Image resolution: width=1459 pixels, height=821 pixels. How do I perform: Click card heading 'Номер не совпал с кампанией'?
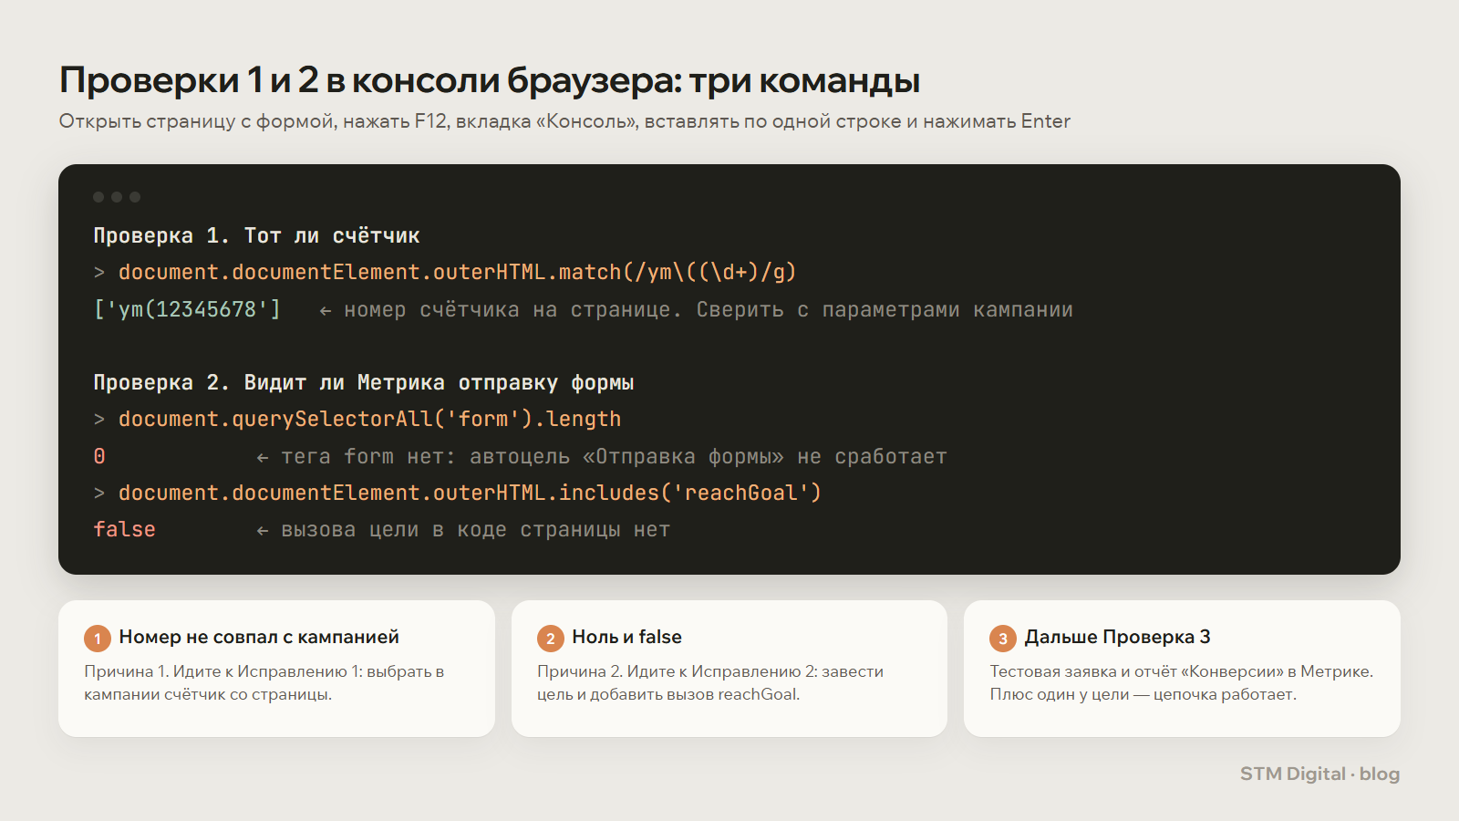[x=259, y=637]
